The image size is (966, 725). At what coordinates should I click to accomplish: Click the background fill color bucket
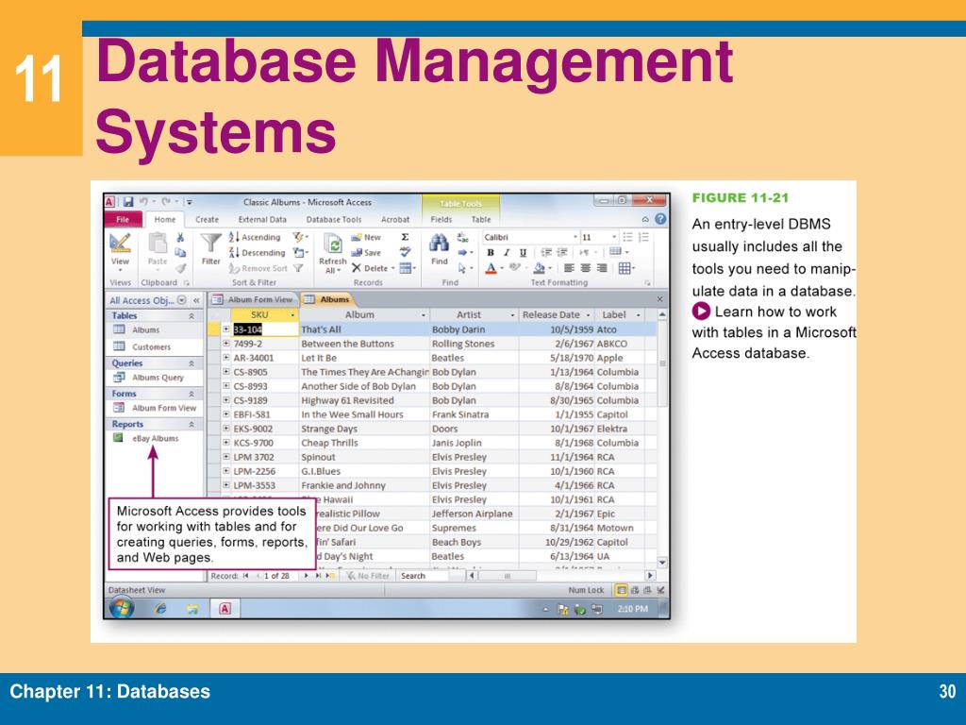coord(540,268)
